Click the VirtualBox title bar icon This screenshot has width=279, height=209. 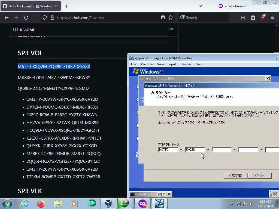tap(132, 58)
